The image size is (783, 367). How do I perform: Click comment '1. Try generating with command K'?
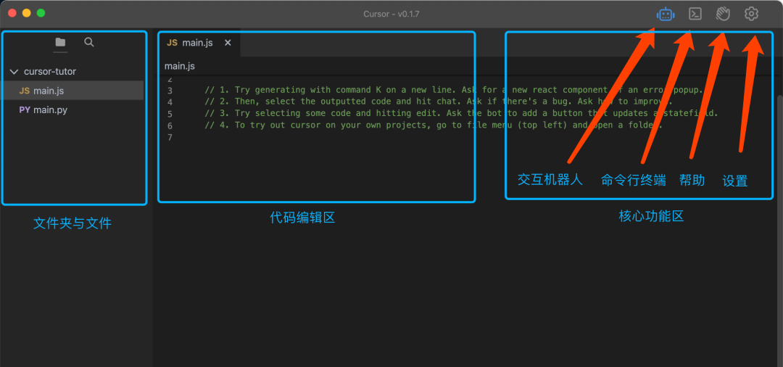[453, 90]
